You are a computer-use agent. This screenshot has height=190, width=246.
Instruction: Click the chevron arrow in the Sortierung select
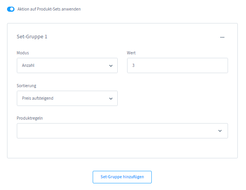click(x=111, y=98)
